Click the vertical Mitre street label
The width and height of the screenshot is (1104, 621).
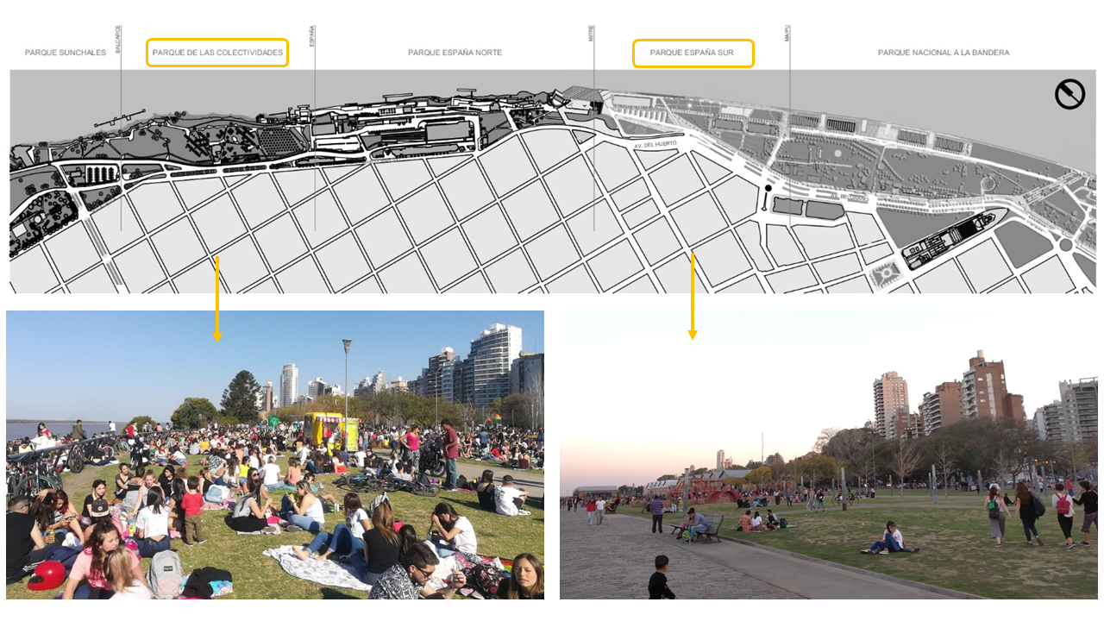pos(592,34)
